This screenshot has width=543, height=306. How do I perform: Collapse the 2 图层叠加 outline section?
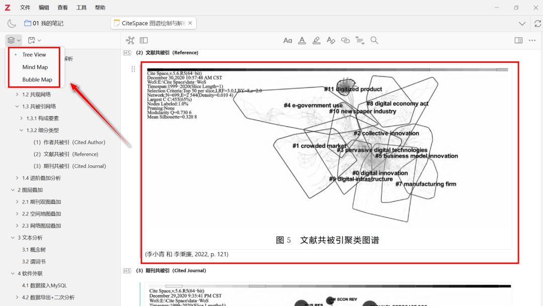click(x=13, y=190)
